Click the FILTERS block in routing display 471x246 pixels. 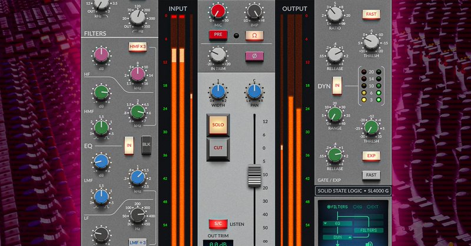point(369,230)
